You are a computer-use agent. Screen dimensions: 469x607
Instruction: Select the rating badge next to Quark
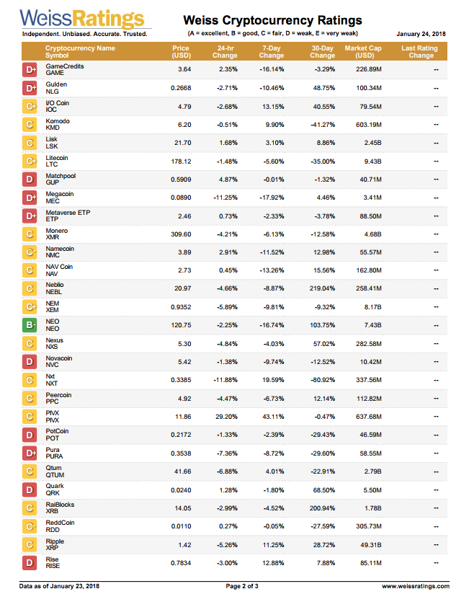point(30,489)
